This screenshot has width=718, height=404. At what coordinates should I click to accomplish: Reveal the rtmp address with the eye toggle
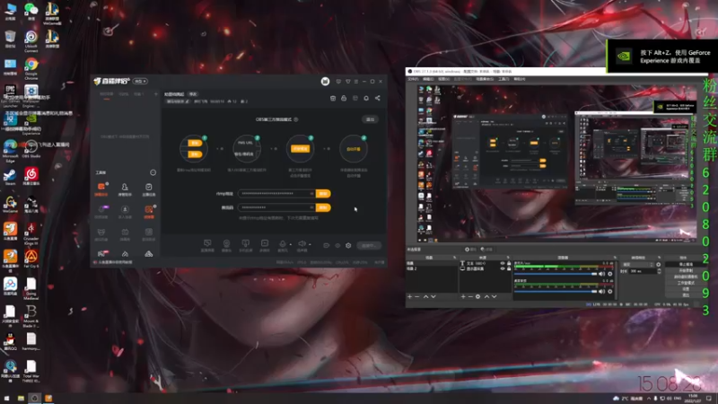pos(311,194)
